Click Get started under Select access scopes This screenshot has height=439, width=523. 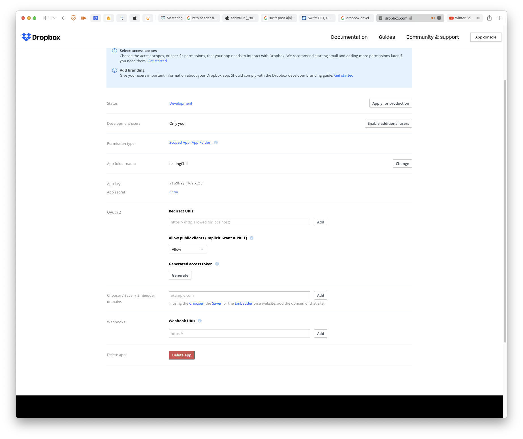pyautogui.click(x=157, y=61)
